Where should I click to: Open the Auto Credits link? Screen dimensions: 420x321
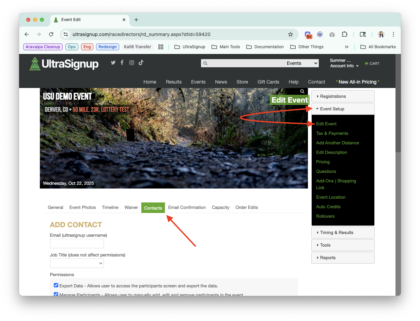click(328, 207)
